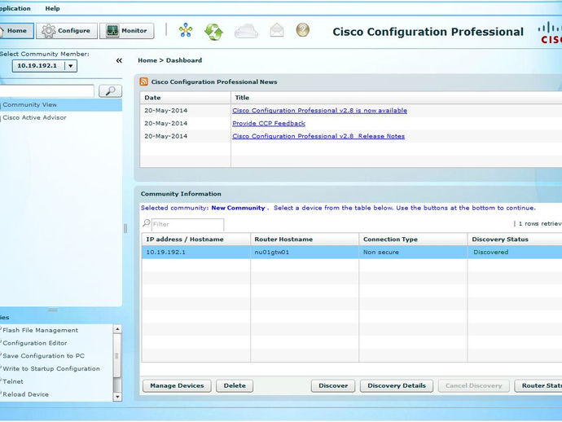
Task: Sort by Discovery Status column
Action: (x=515, y=240)
